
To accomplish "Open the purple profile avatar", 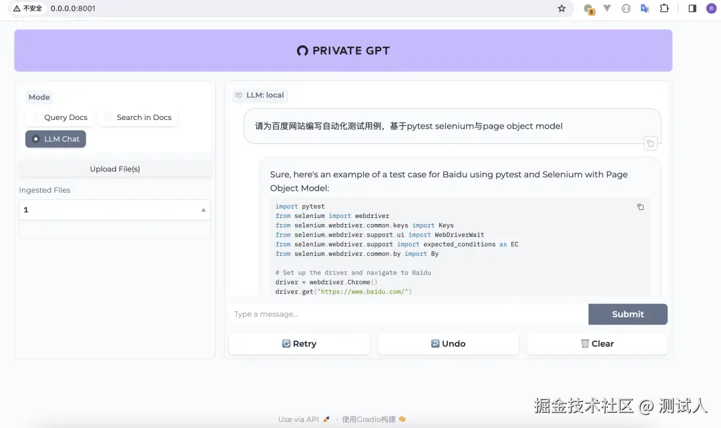I will [x=711, y=8].
